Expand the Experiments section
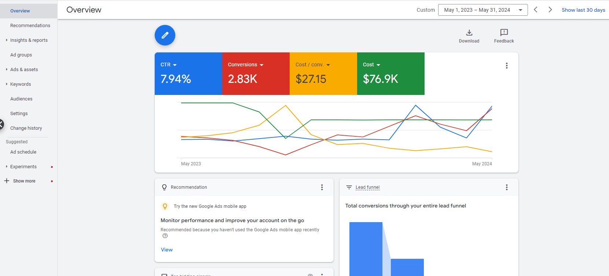 pyautogui.click(x=7, y=167)
